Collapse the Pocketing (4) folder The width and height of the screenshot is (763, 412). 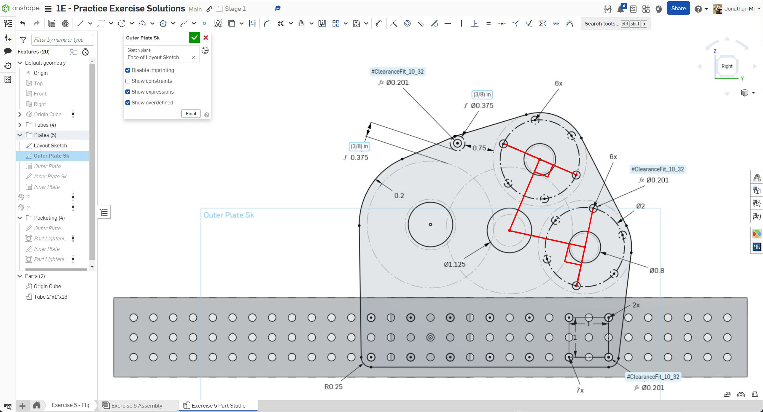(x=20, y=218)
